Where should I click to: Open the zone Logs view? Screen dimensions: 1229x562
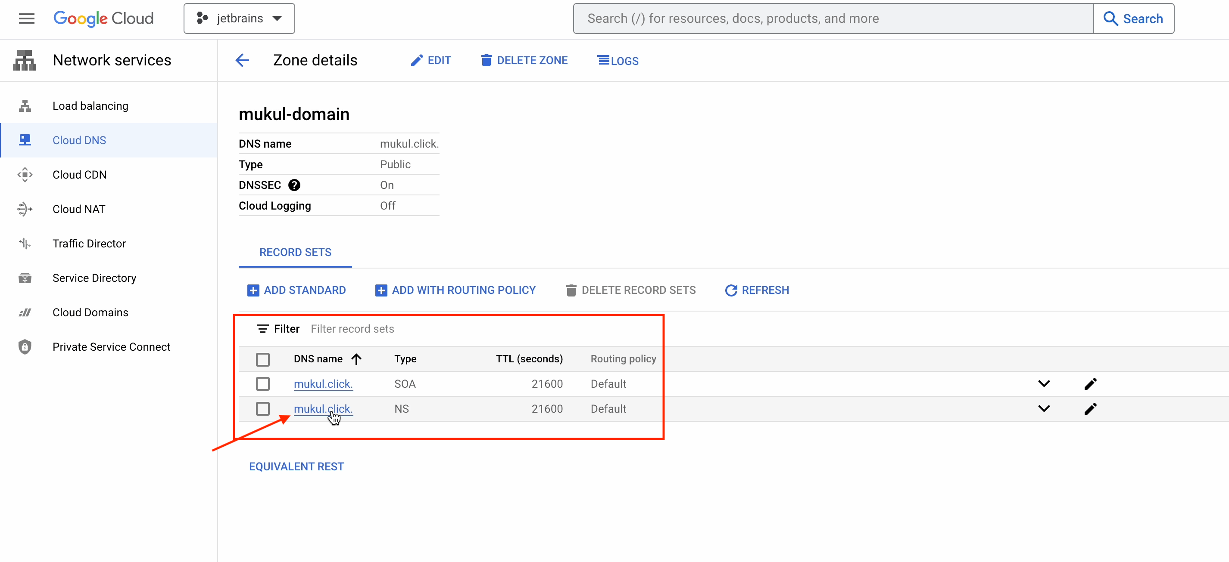(618, 61)
